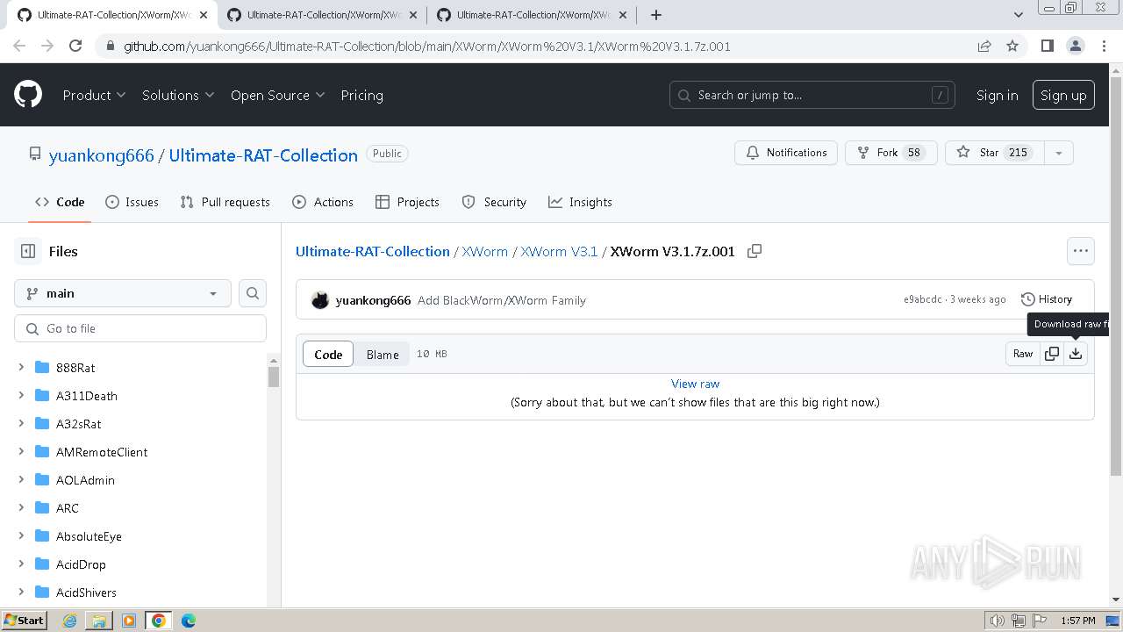This screenshot has width=1123, height=632.
Task: Expand the 888Rat folder
Action: [21, 368]
